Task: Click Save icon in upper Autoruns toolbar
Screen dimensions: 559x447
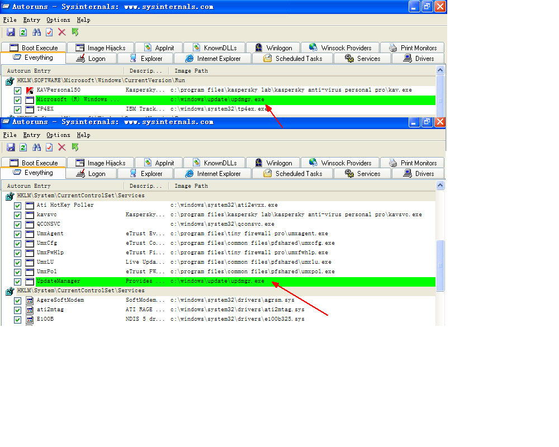Action: click(11, 32)
